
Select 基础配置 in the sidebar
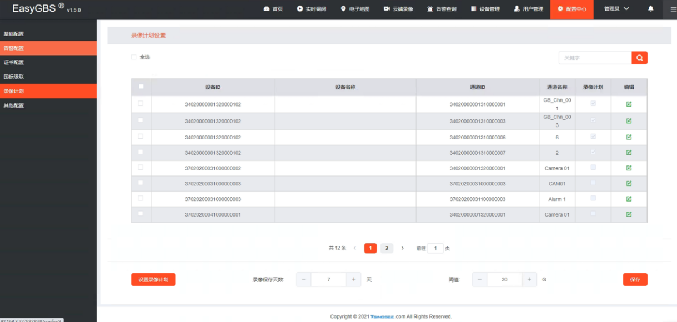pos(48,34)
